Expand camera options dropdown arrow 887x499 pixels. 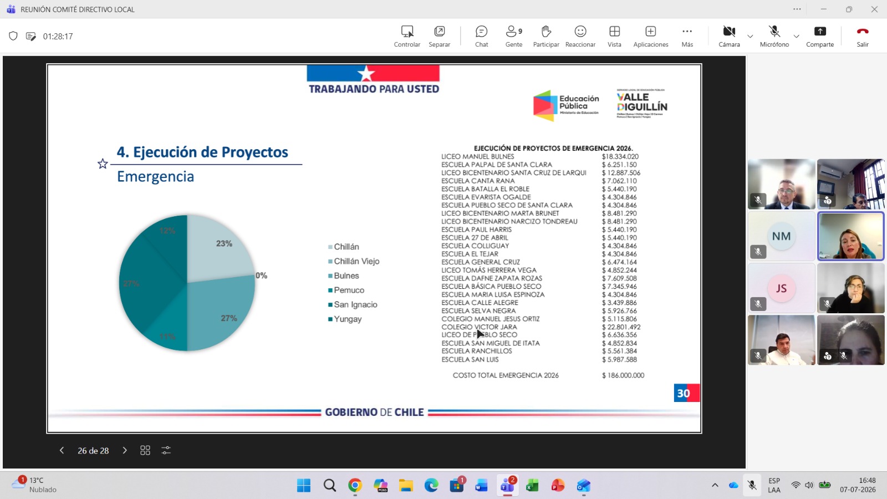point(750,37)
